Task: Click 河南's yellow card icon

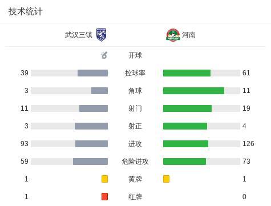Action: pos(166,179)
